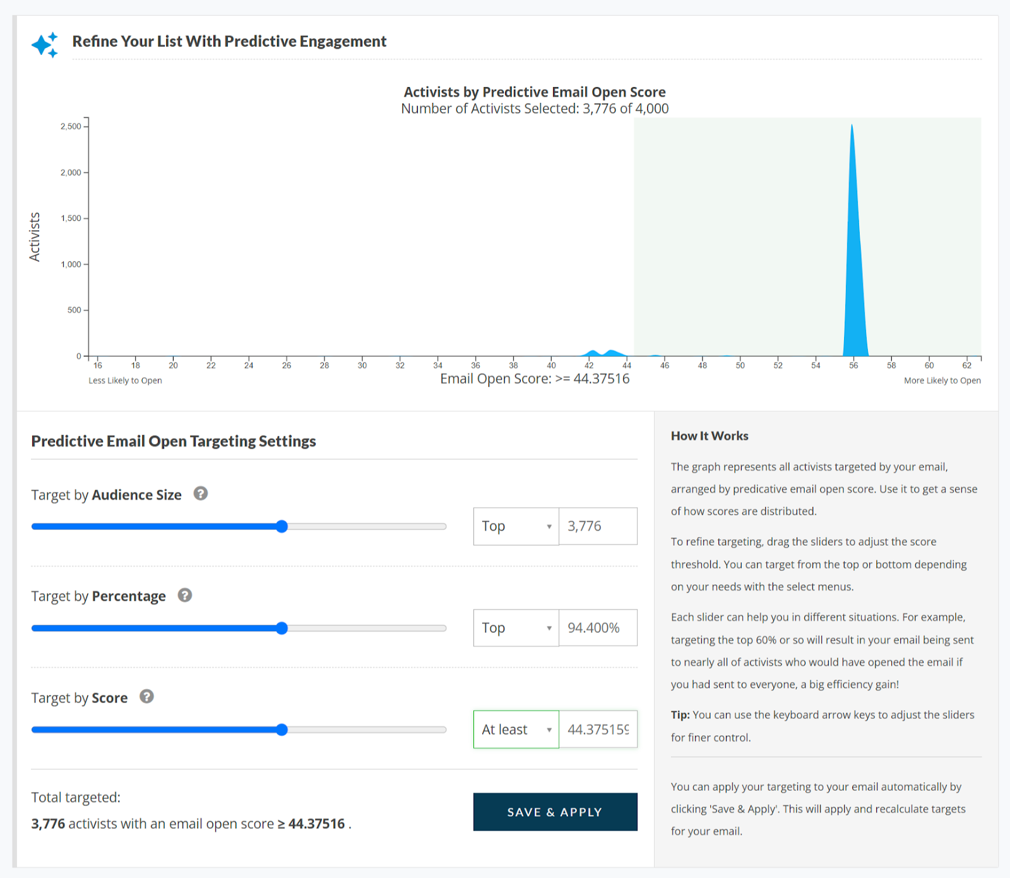Click the 'Activists by Predictive Email Open Score' title
Viewport: 1010px width, 878px height.
(x=535, y=92)
